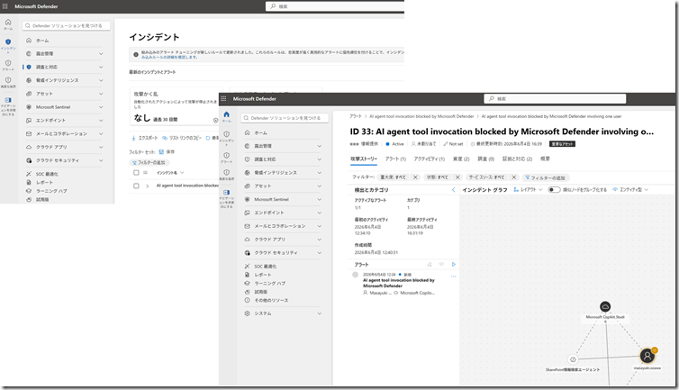Open SOC 最適化 in back window sidebar
The height and width of the screenshot is (390, 679).
(47, 174)
